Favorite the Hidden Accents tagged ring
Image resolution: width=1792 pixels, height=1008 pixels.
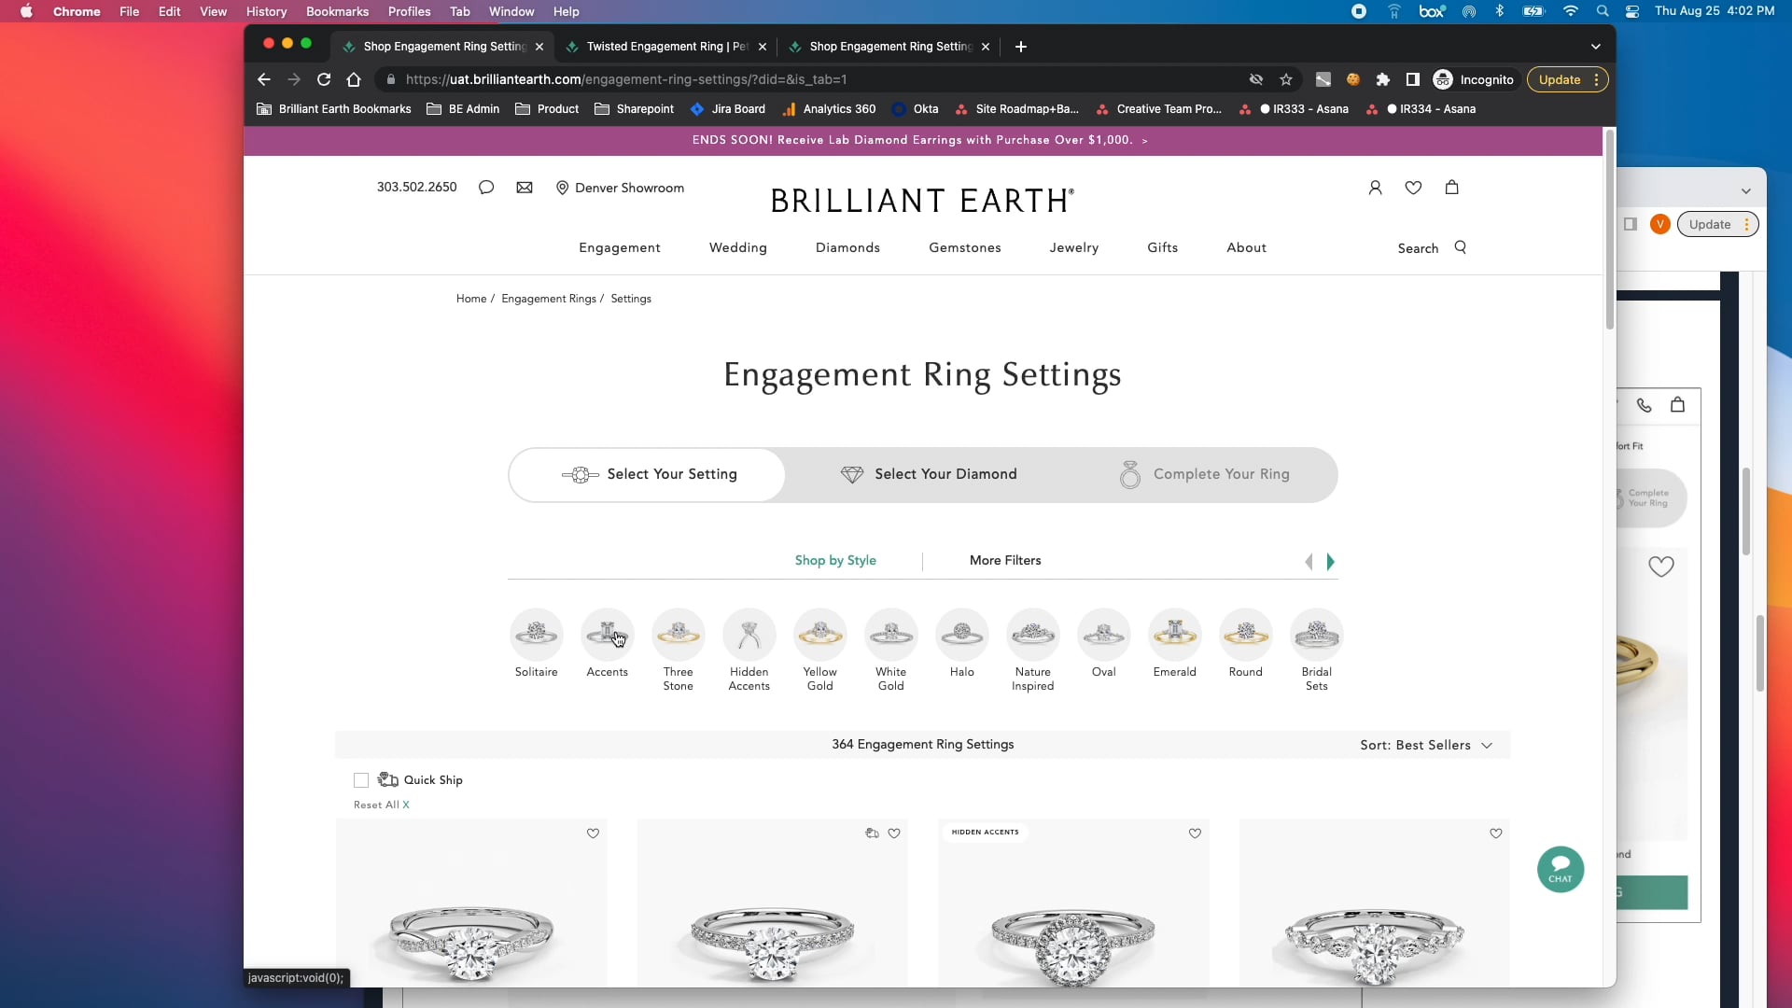1195,833
